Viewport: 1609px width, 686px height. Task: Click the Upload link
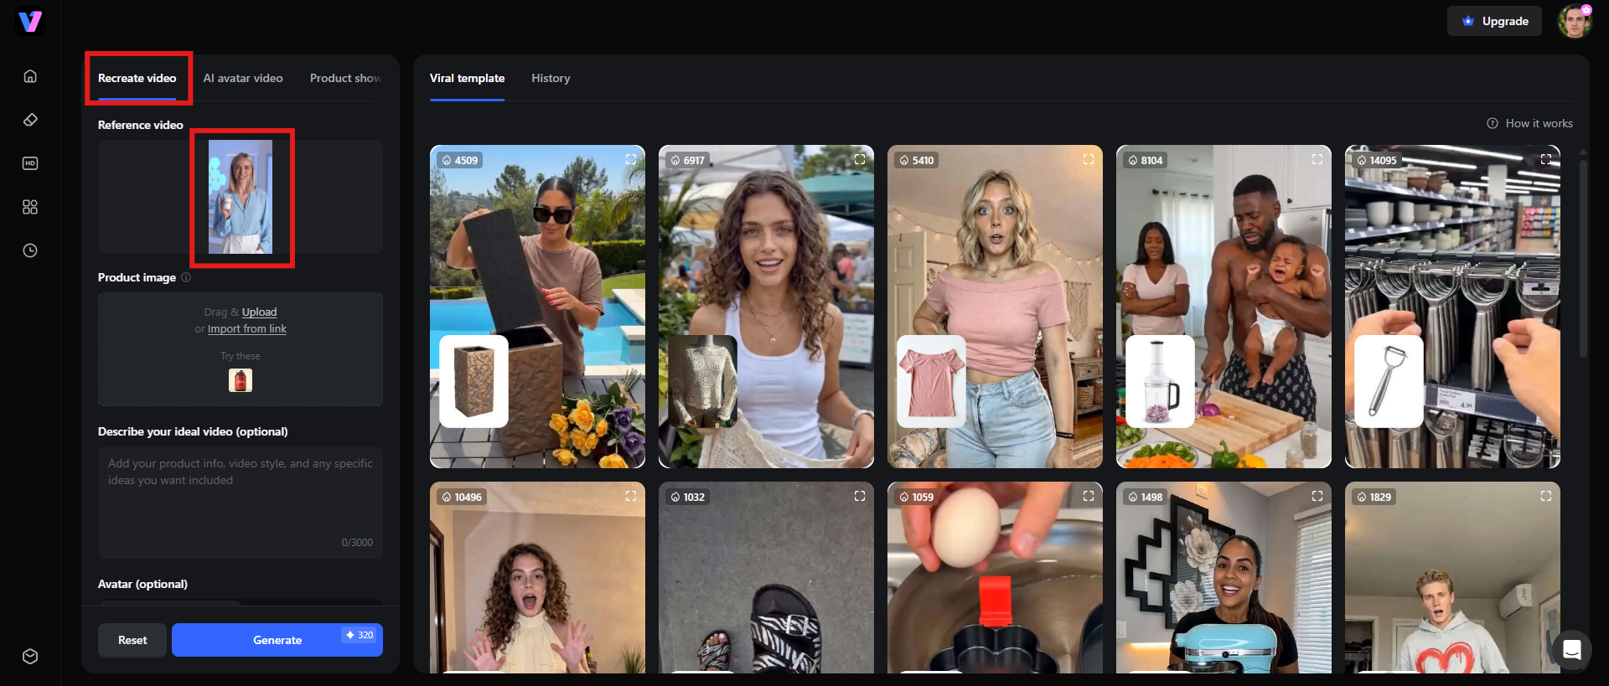[259, 312]
